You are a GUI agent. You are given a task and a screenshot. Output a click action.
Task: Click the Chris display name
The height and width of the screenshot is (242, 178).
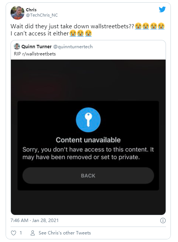coord(31,10)
